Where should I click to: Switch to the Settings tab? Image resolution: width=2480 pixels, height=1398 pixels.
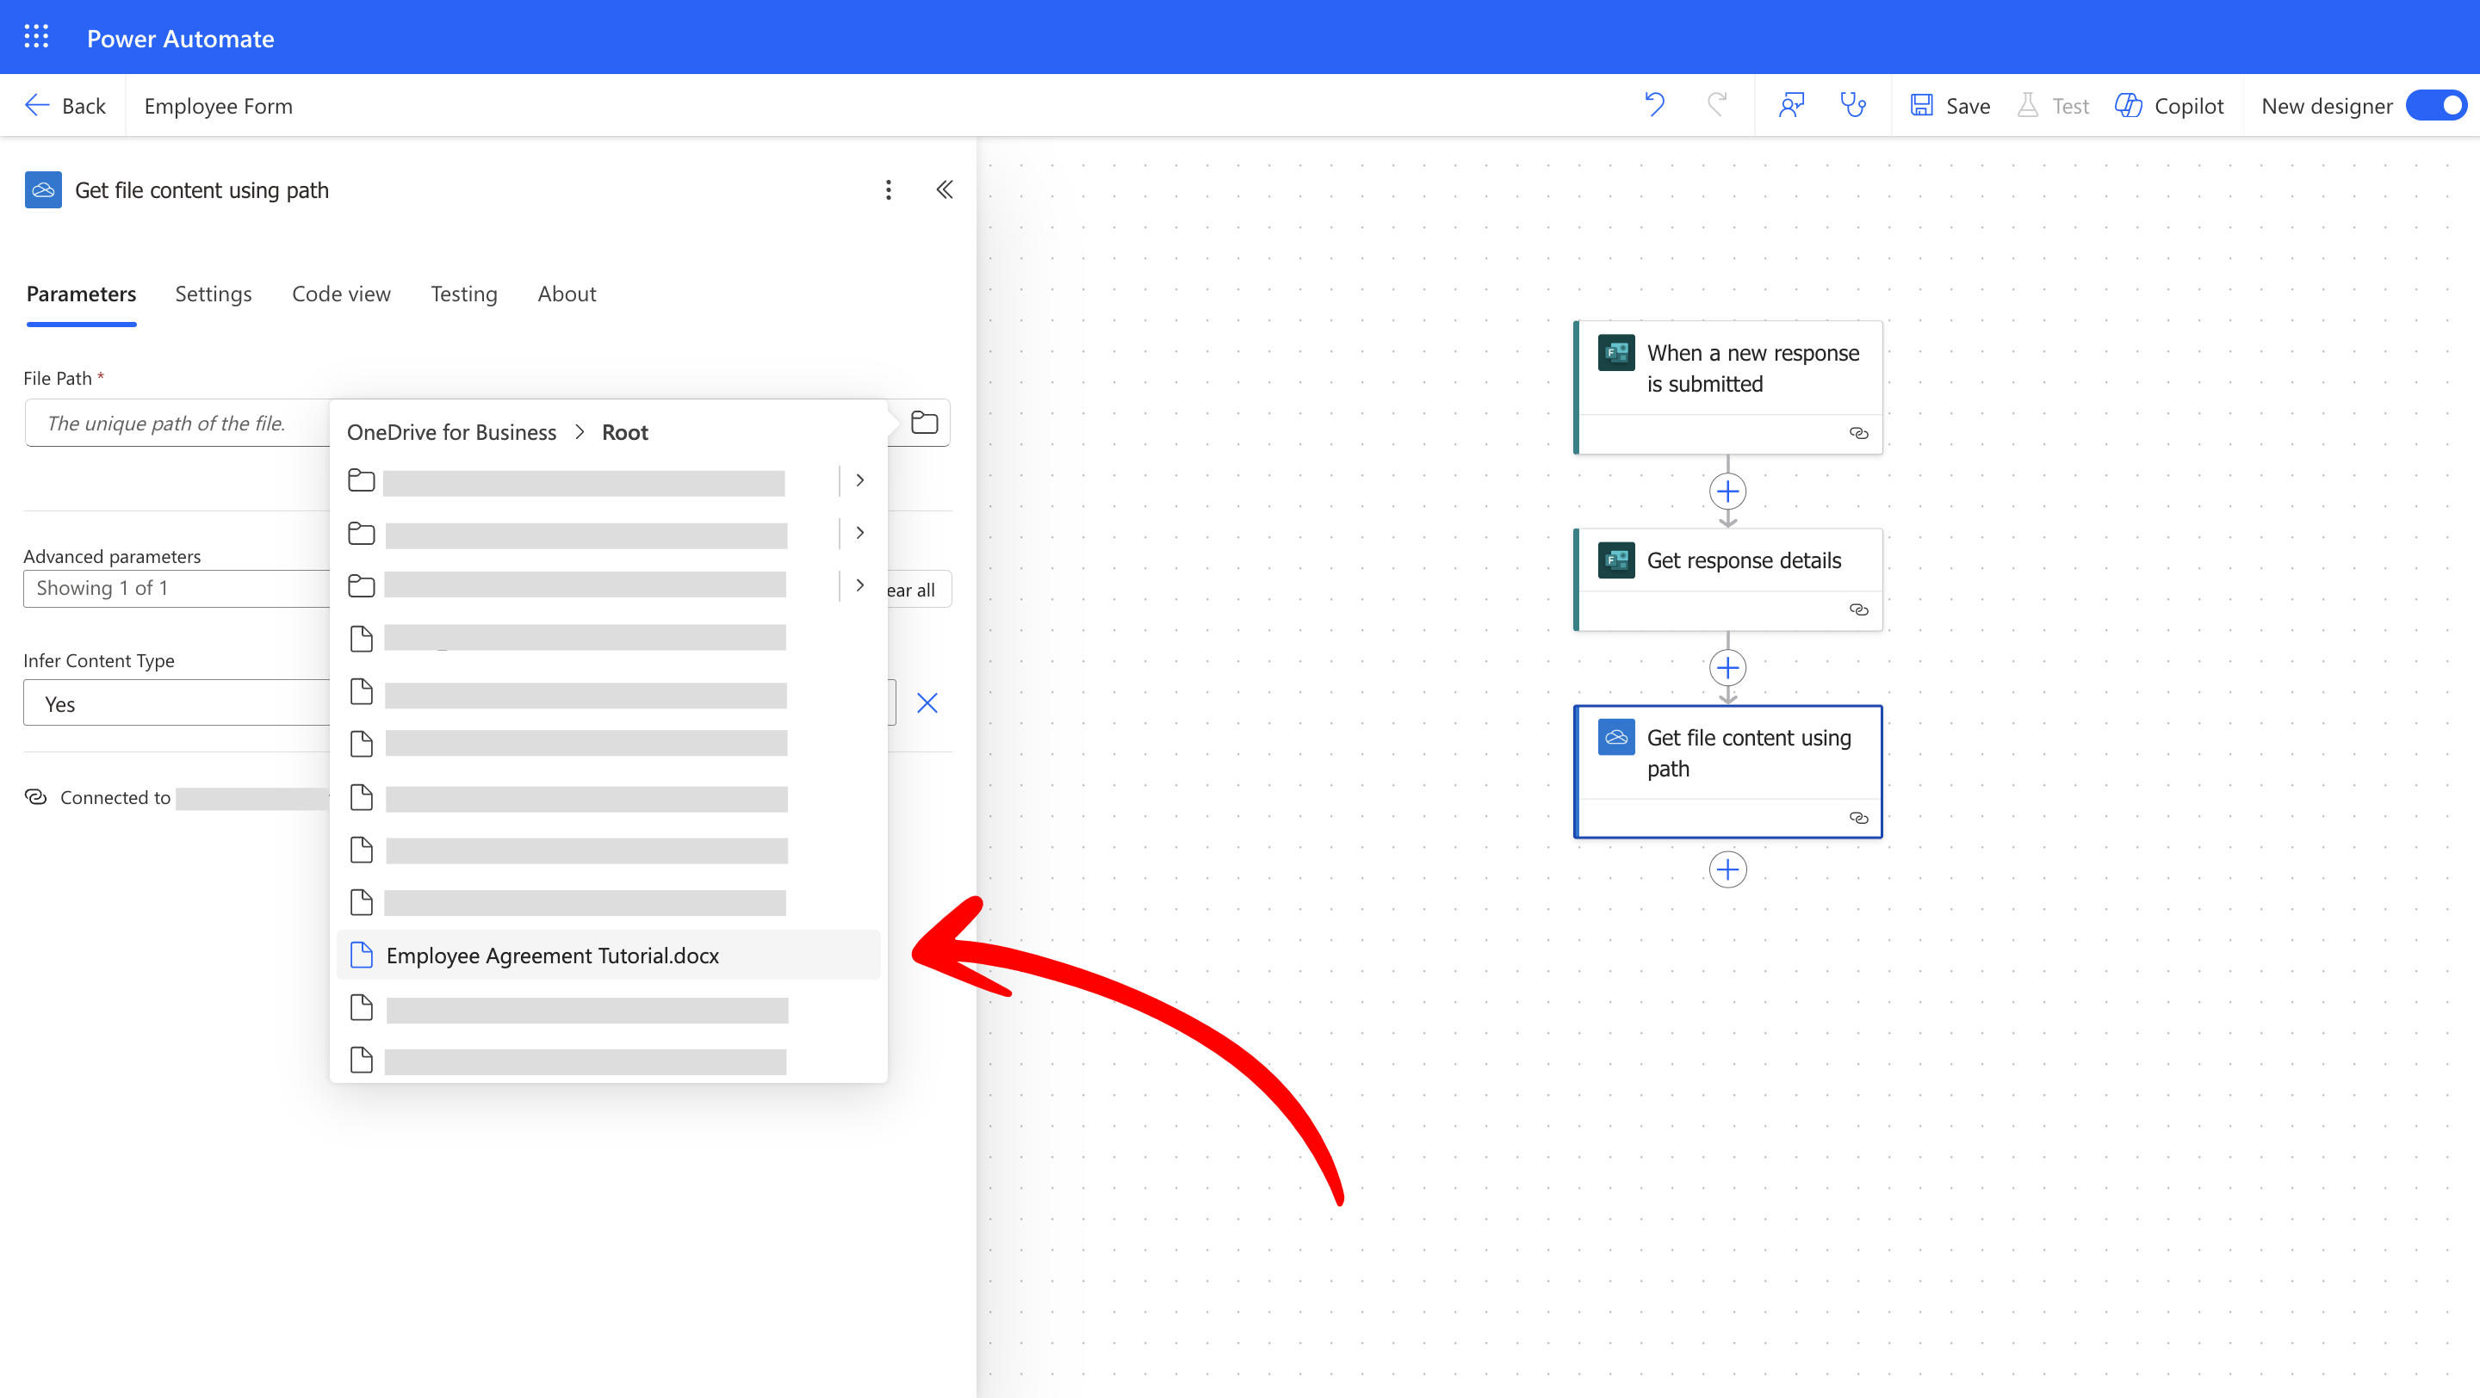(213, 294)
